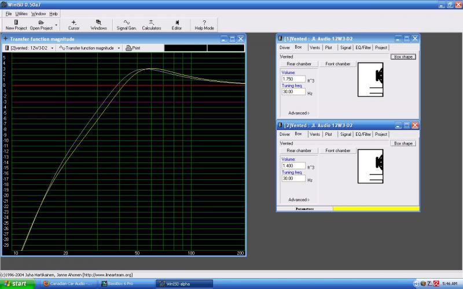
Task: Open the Utilities menu
Action: 21,13
